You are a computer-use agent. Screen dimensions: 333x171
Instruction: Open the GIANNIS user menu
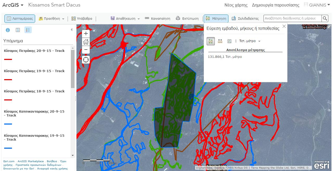(x=317, y=5)
